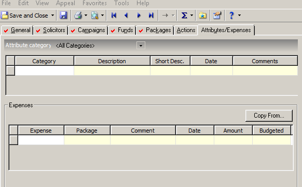Click the Amount column header
Image resolution: width=302 pixels, height=187 pixels.
233,131
